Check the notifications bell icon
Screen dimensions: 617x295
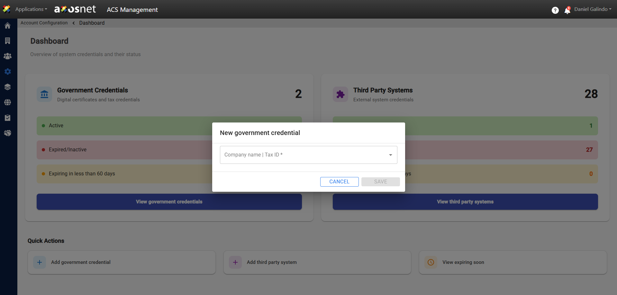click(567, 11)
